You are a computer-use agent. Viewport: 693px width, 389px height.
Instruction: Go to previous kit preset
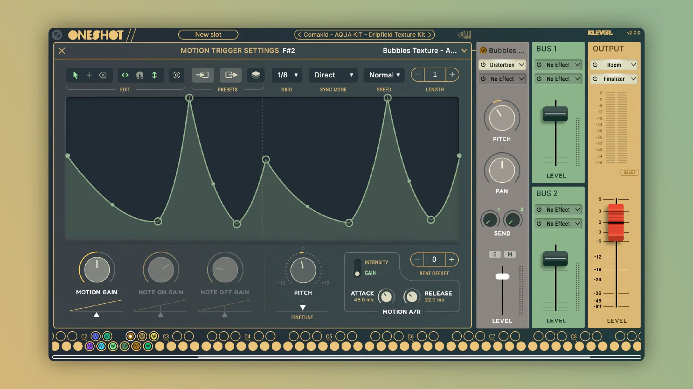299,35
